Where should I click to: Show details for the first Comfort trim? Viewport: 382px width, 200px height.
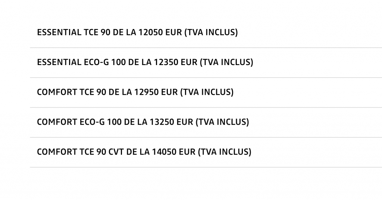(x=135, y=92)
